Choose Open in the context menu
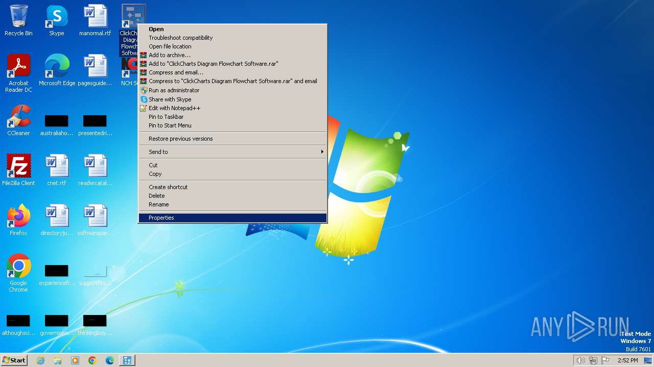654x367 pixels. click(232, 29)
